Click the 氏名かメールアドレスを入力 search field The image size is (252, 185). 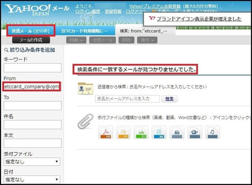[128, 99]
